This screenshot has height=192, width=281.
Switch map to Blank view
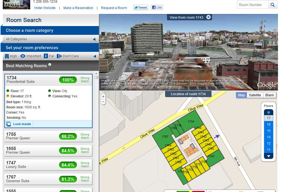[269, 95]
